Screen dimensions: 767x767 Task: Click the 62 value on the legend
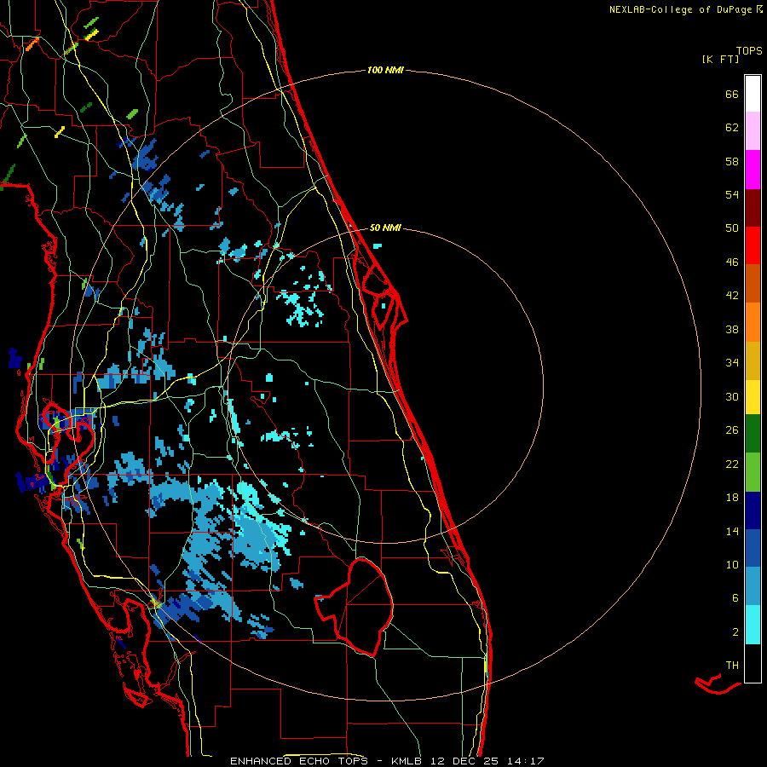coord(732,128)
